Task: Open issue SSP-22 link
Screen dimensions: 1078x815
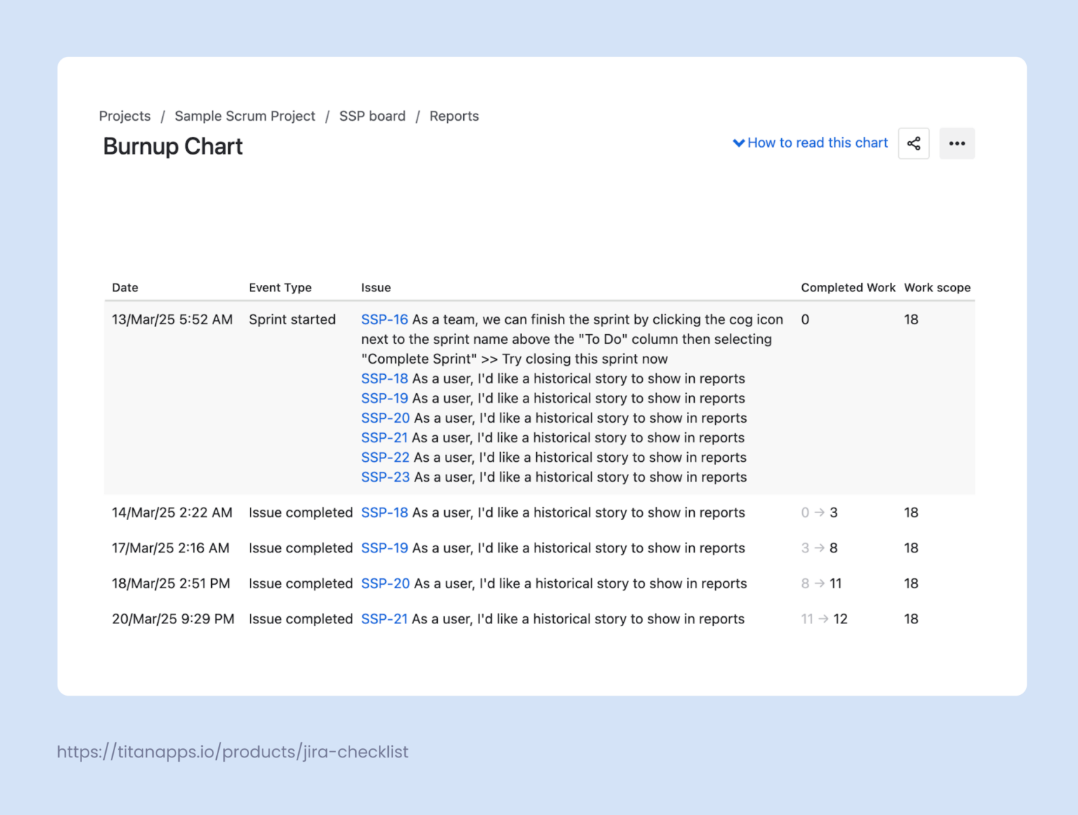Action: pos(385,457)
